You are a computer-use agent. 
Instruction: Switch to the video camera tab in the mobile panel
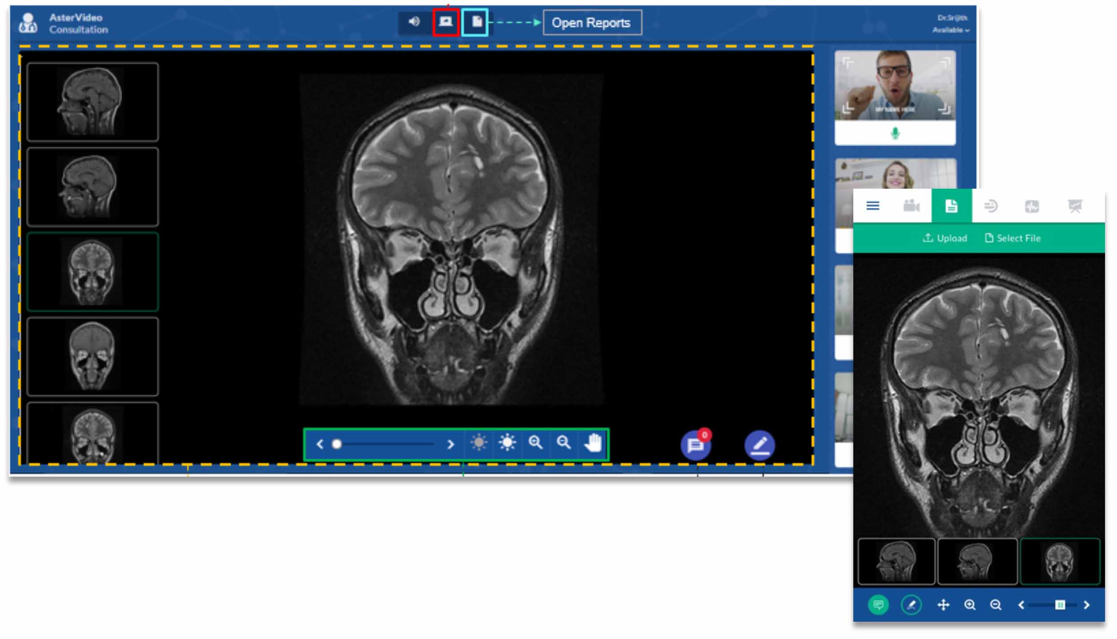911,206
